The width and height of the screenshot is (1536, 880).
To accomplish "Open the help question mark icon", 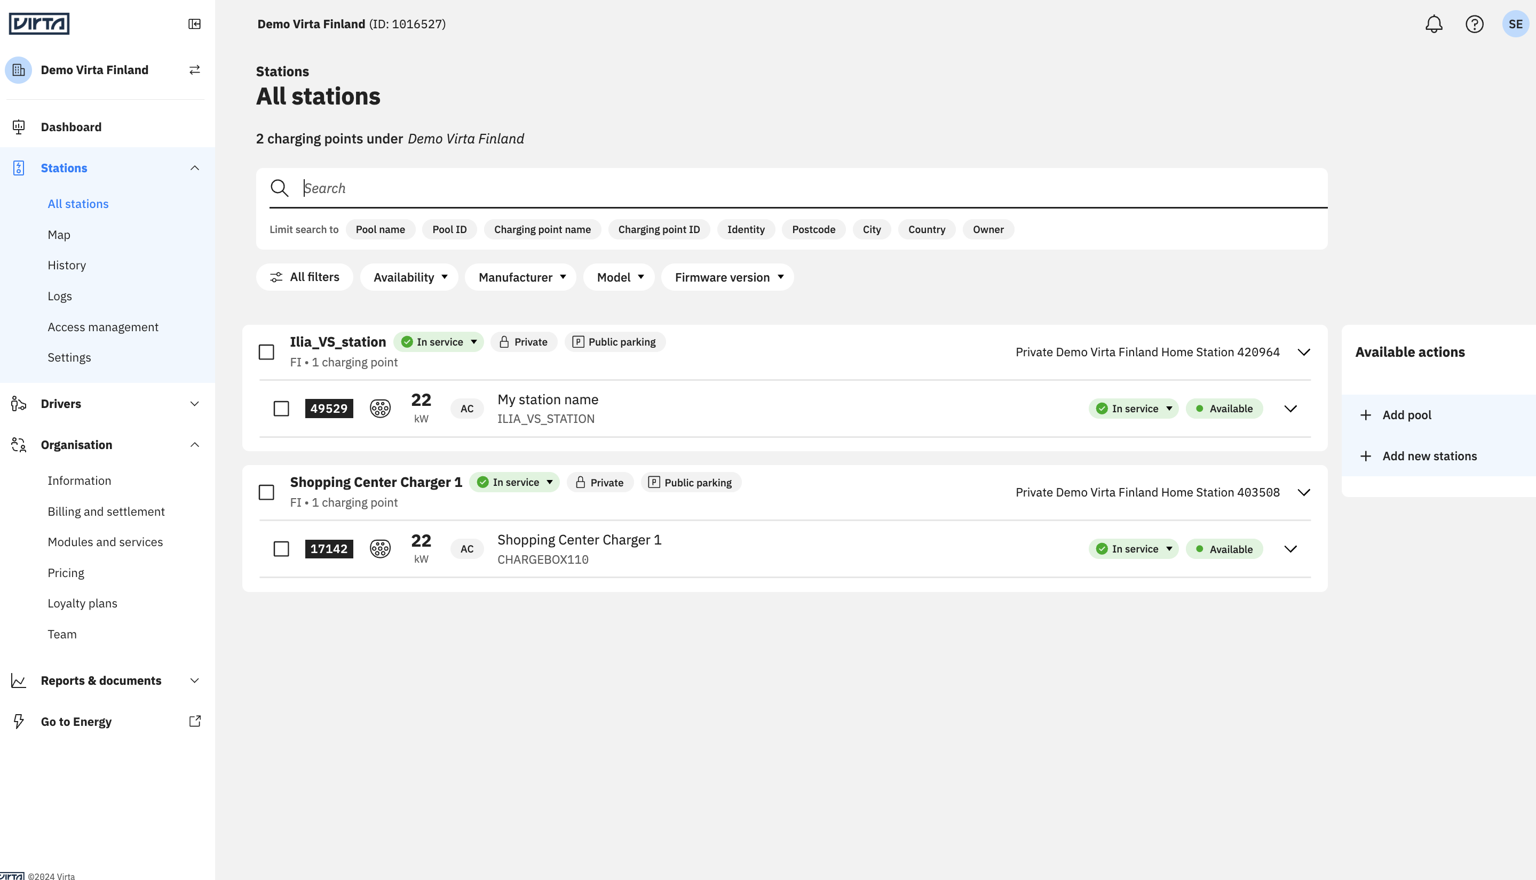I will 1474,24.
